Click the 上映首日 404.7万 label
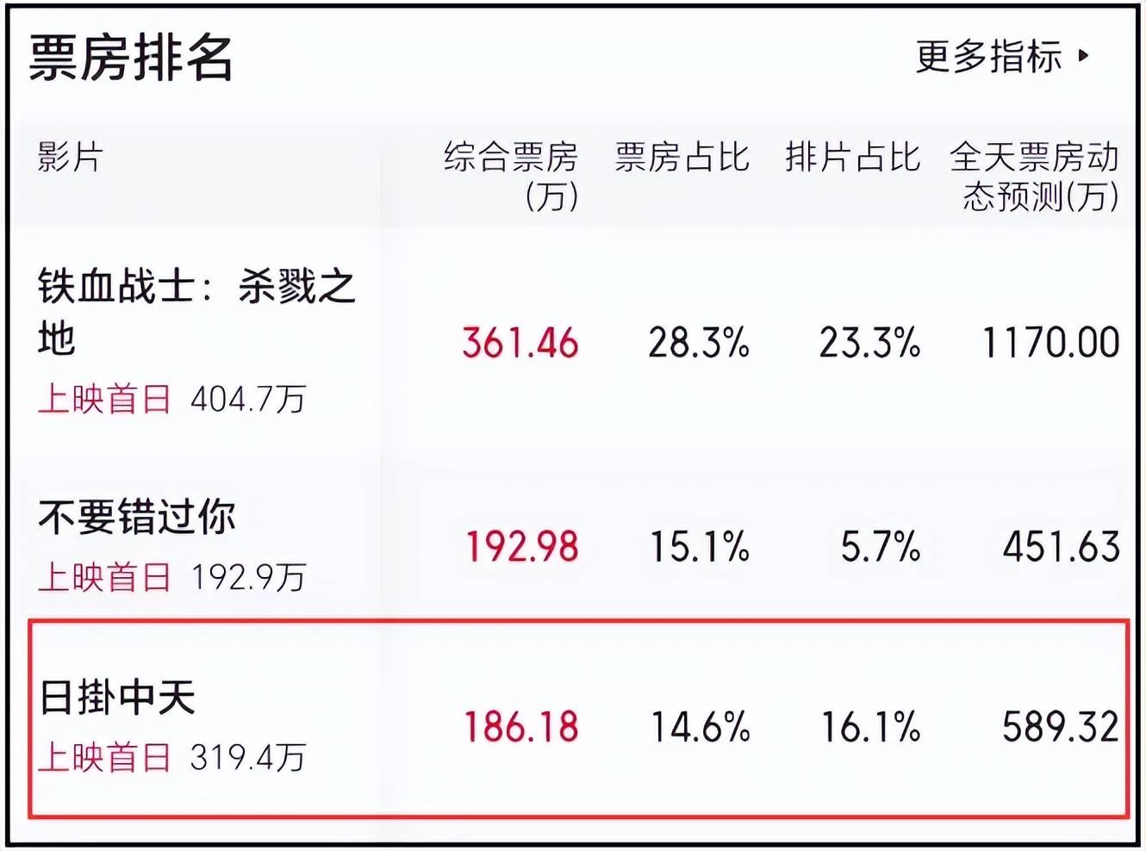 [171, 399]
